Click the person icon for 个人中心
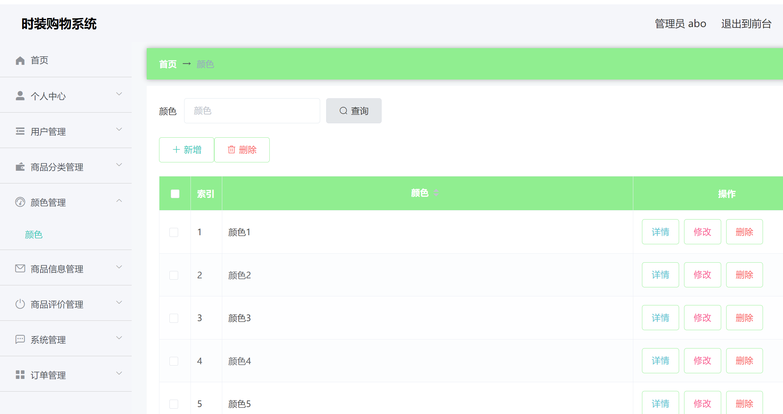783x414 pixels. pos(20,96)
